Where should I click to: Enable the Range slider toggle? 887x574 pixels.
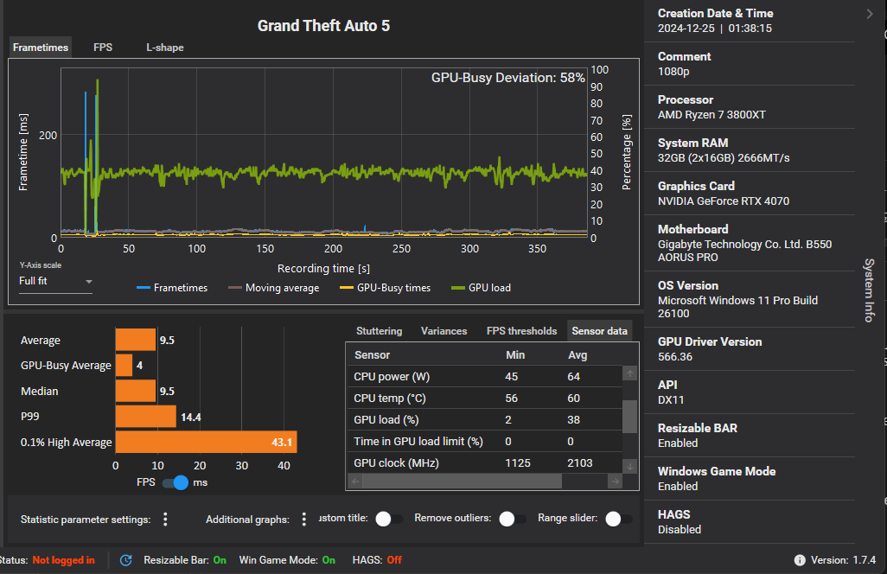tap(618, 519)
